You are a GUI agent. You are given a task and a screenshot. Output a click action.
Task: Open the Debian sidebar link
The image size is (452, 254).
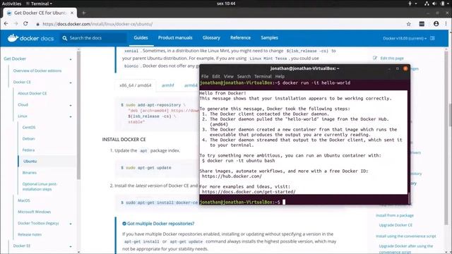[28, 138]
